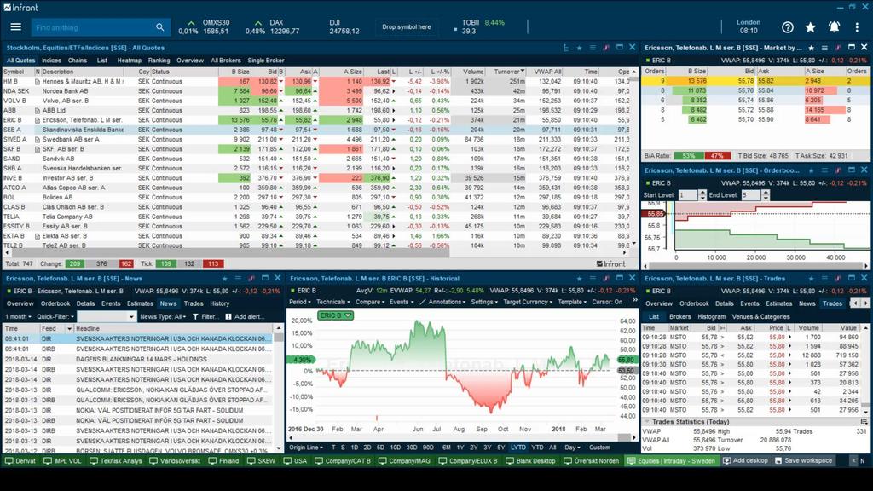
Task: Click Add alert in News panel
Action: [245, 317]
